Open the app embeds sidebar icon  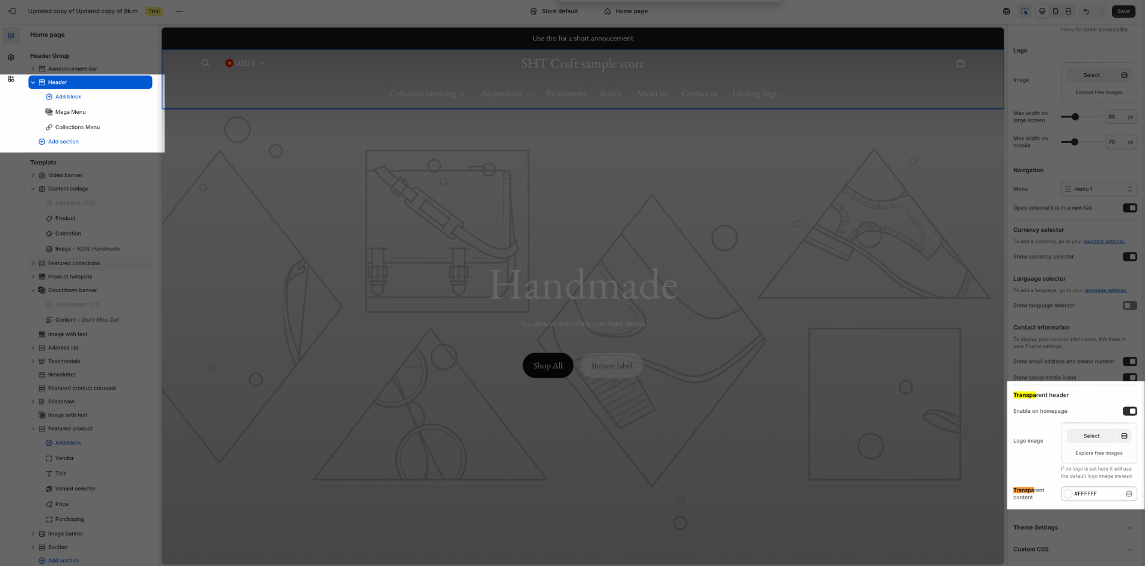click(x=11, y=79)
